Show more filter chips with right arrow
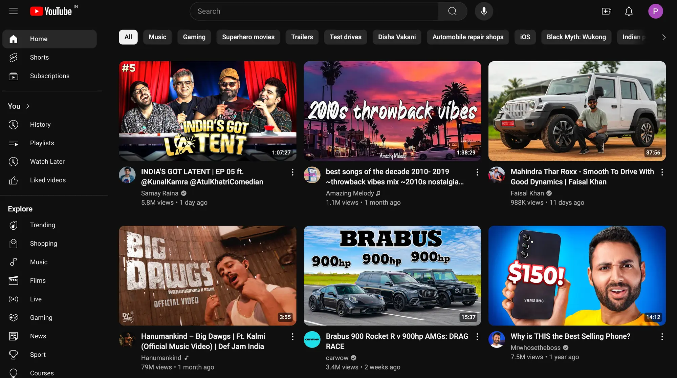677x378 pixels. tap(663, 37)
